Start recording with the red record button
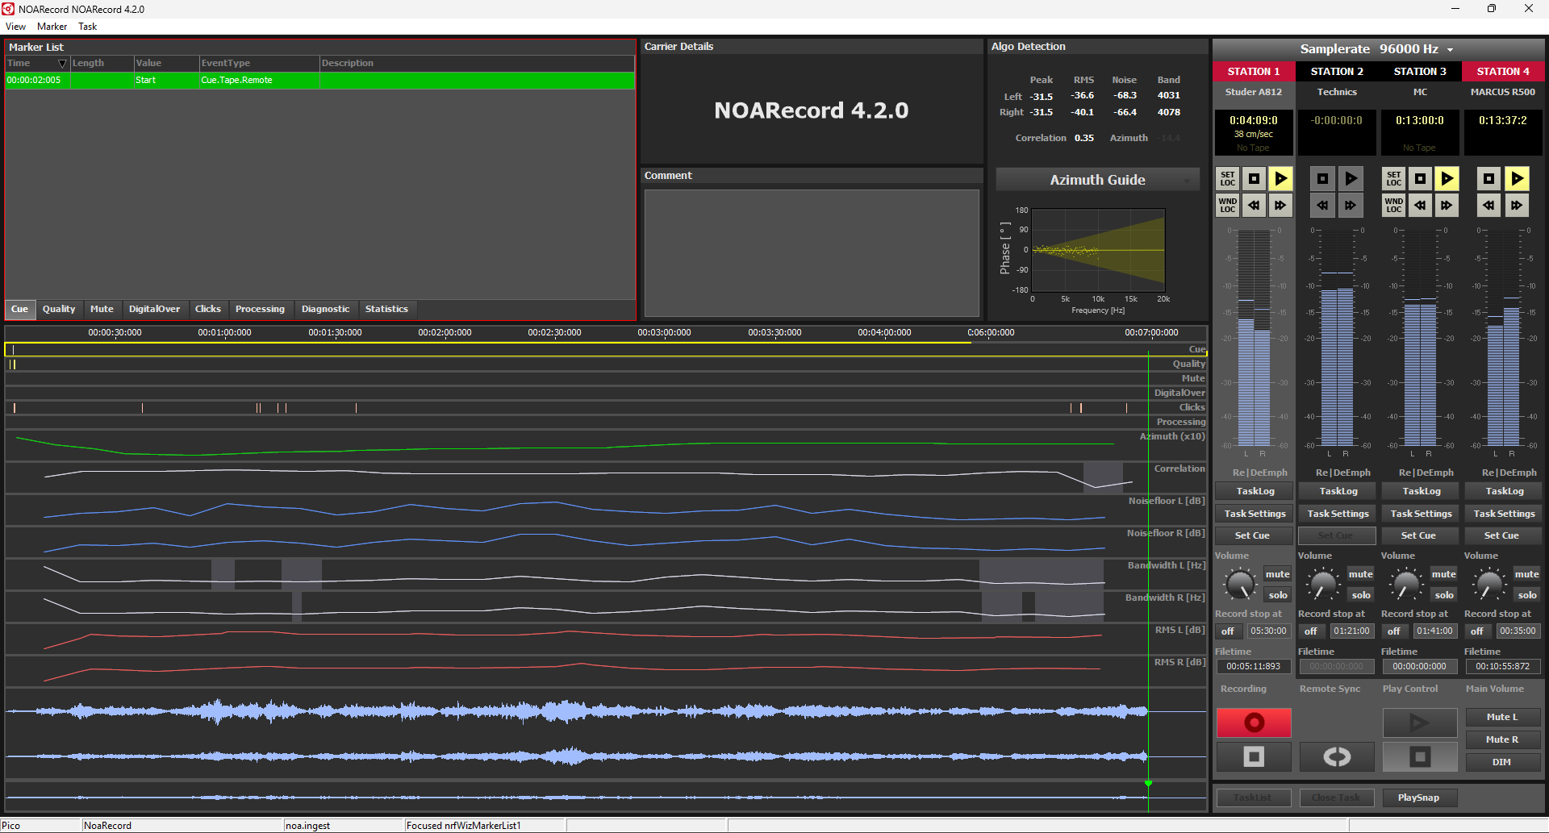The width and height of the screenshot is (1549, 833). tap(1254, 723)
